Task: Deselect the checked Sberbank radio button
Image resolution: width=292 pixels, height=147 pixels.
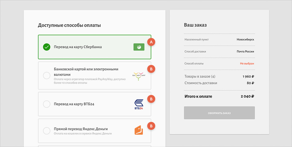Action: click(46, 47)
